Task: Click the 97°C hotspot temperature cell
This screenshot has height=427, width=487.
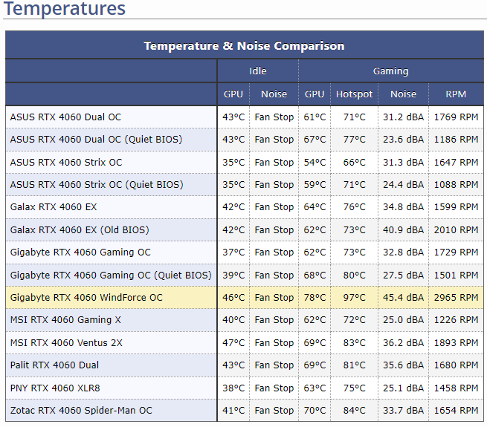Action: 354,298
